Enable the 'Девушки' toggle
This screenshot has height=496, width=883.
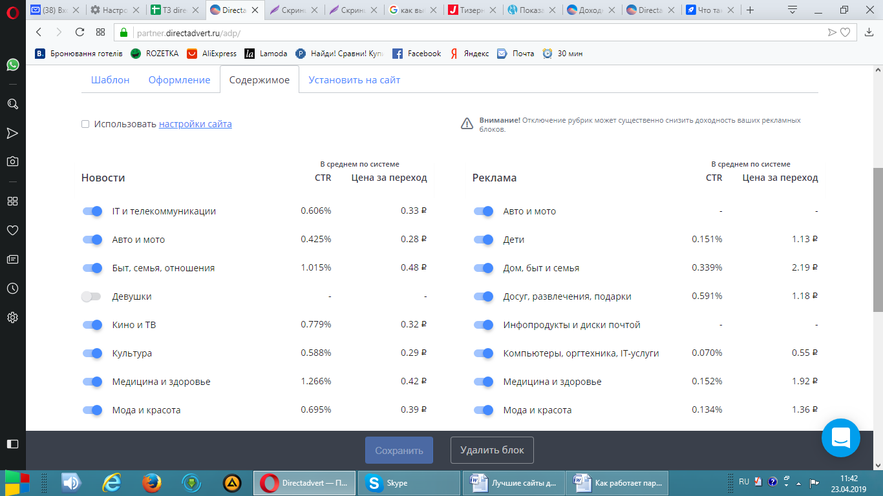point(91,296)
